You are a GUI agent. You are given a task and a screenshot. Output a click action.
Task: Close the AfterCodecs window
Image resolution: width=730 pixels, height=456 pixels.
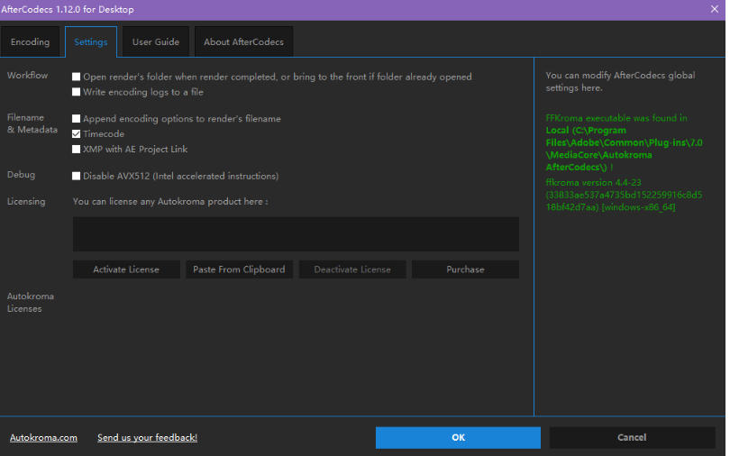coord(713,10)
